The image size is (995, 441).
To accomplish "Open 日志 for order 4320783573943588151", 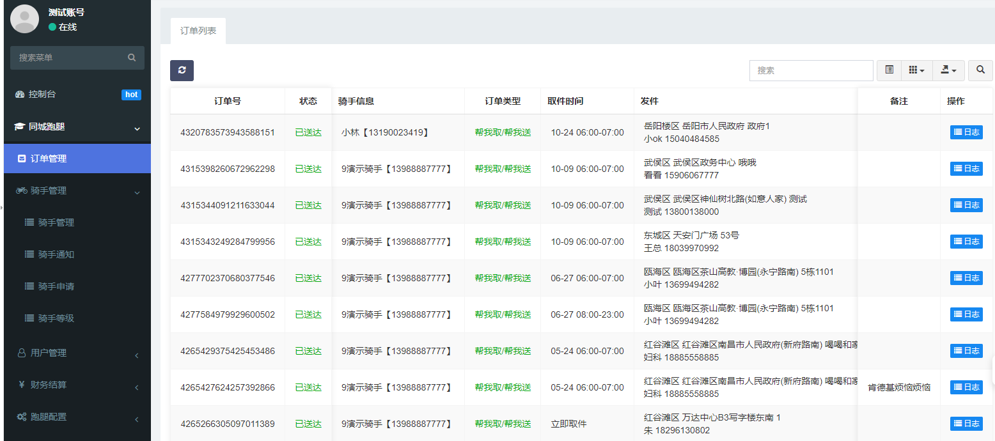I will (x=966, y=132).
